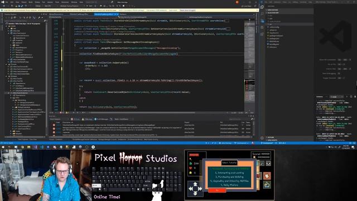Viewport: 357px width, 201px height.
Task: Open the Debug menu in Visual Studio
Action: click(37, 2)
